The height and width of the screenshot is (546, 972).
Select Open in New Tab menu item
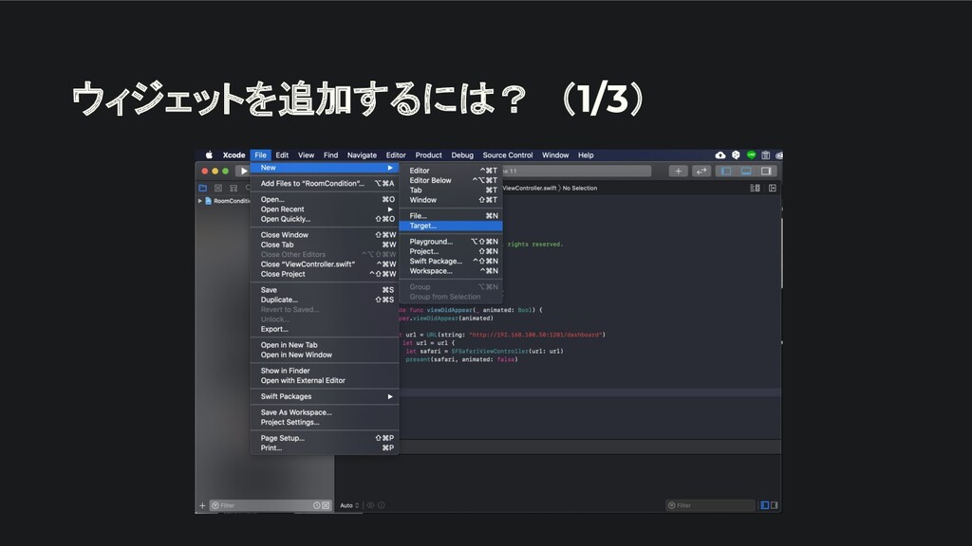click(325, 345)
